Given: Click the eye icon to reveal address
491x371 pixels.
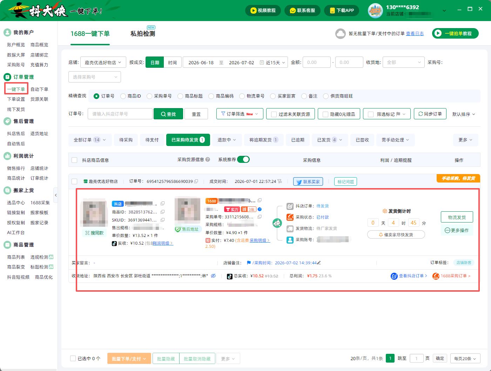Looking at the screenshot, I should point(213,276).
